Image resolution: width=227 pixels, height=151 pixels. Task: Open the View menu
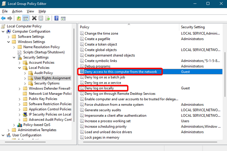click(x=30, y=11)
